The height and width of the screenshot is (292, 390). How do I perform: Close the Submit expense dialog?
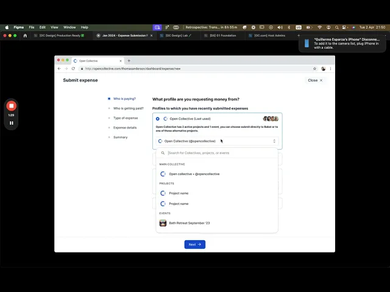[315, 80]
